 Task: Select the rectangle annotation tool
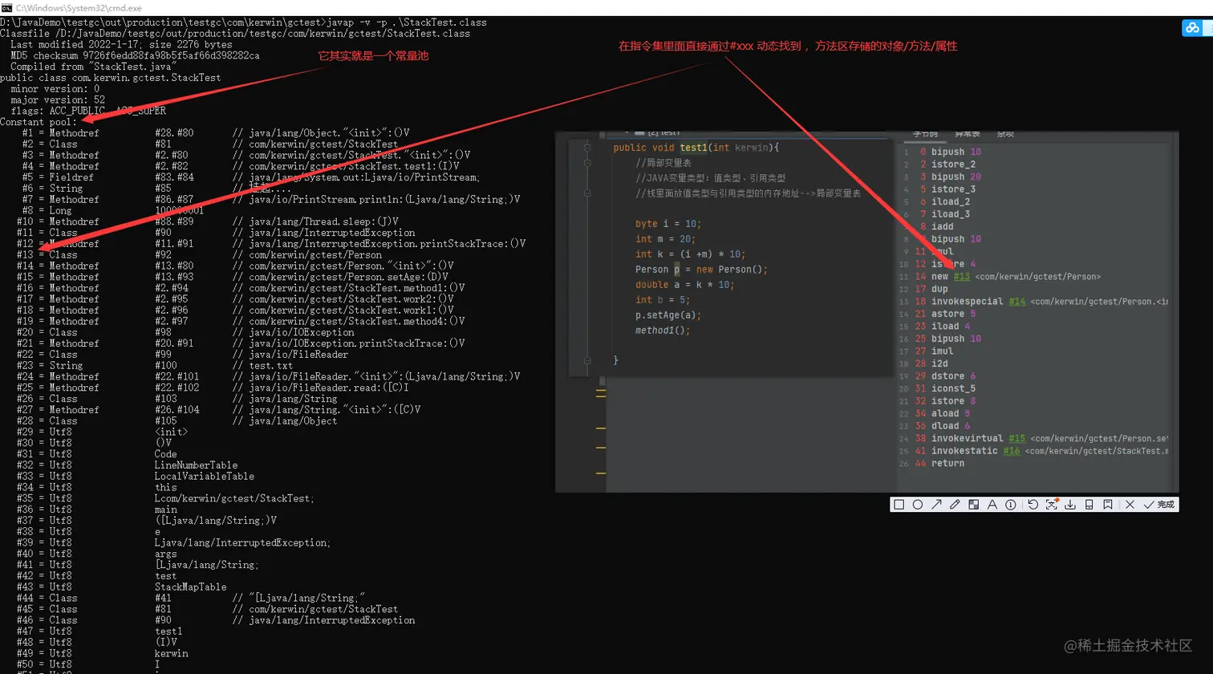pyautogui.click(x=899, y=505)
